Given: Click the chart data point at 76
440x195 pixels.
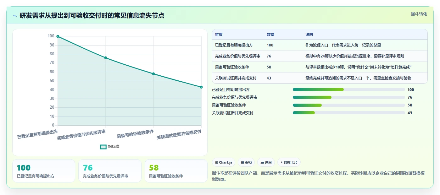Looking at the screenshot, I should (x=106, y=58).
